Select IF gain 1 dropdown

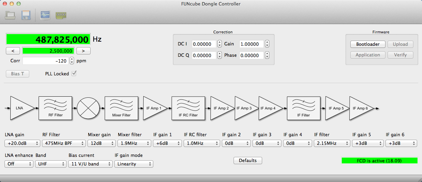[x=167, y=143]
